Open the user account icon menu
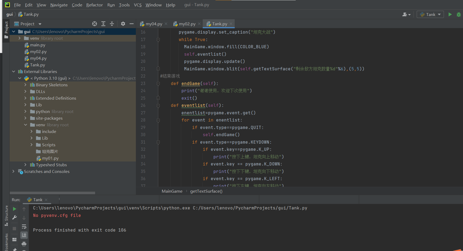Image resolution: width=463 pixels, height=251 pixels. point(406,14)
